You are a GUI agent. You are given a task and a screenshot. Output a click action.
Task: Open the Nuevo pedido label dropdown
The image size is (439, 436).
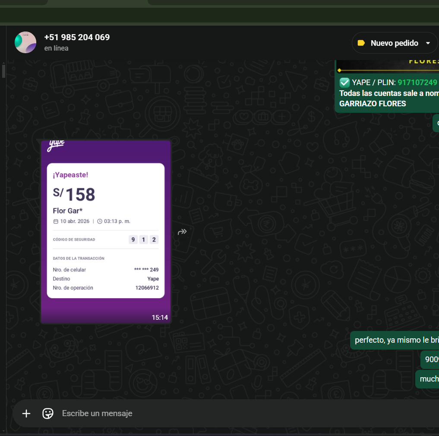pyautogui.click(x=394, y=43)
